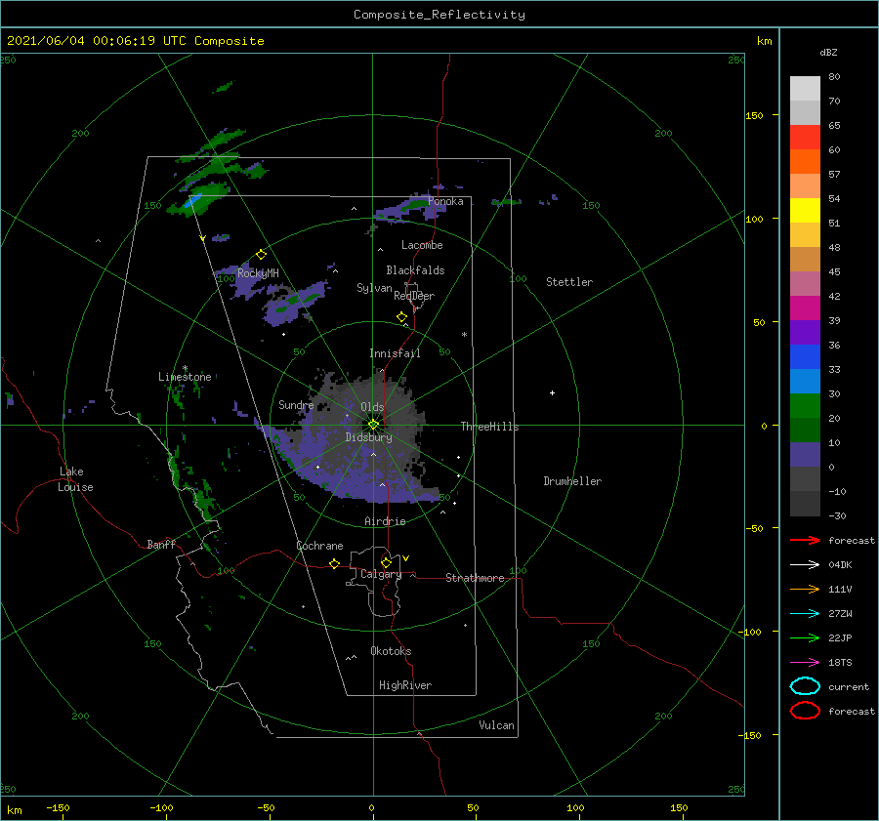Click the green 22JP arrow symbol
879x821 pixels.
805,637
